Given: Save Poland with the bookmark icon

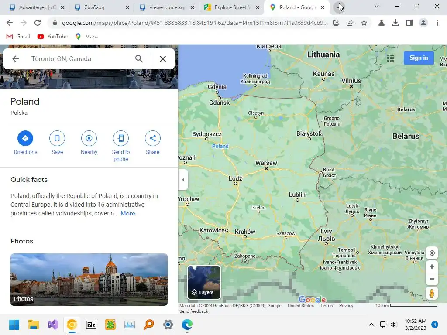Looking at the screenshot, I should (x=57, y=138).
